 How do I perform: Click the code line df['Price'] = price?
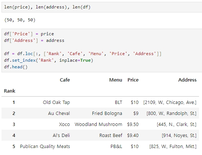coord(29,34)
